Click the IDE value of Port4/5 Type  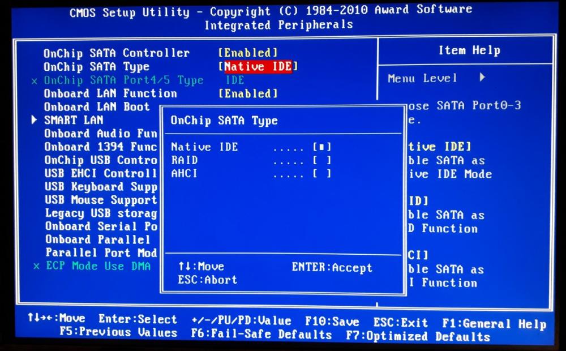[x=235, y=80]
